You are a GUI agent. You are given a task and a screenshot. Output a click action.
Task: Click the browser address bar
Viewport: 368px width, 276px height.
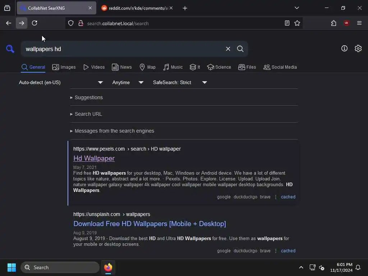183,23
